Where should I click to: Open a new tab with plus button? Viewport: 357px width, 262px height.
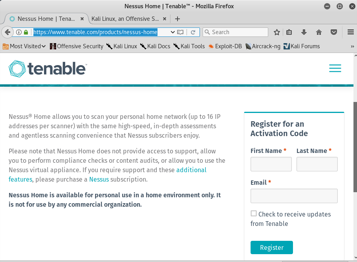pos(178,19)
